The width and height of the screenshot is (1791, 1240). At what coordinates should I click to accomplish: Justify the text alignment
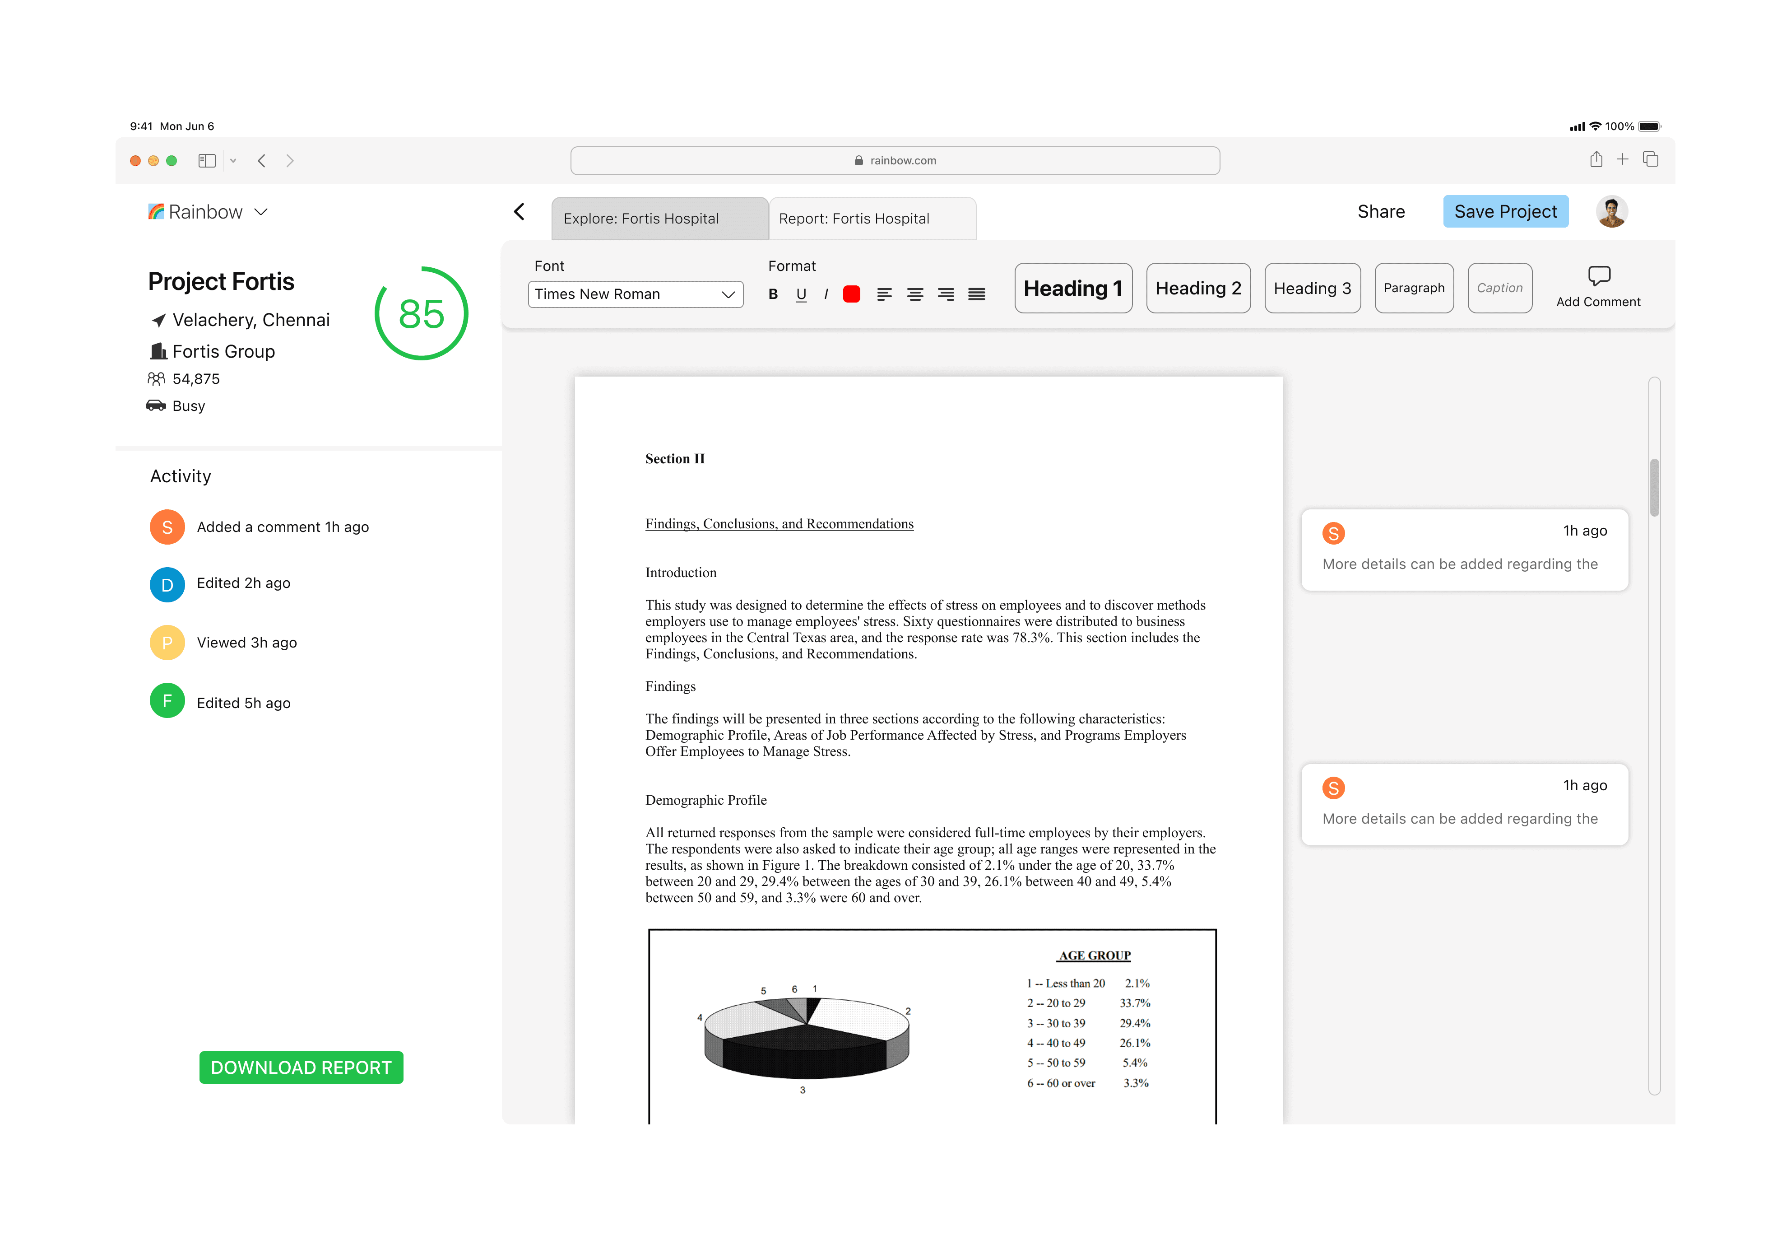coord(976,294)
